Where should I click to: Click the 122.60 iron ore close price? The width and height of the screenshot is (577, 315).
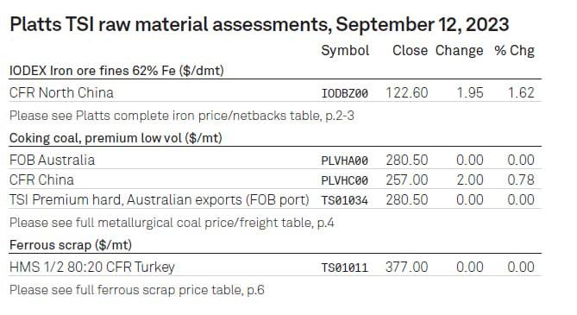[x=406, y=93]
